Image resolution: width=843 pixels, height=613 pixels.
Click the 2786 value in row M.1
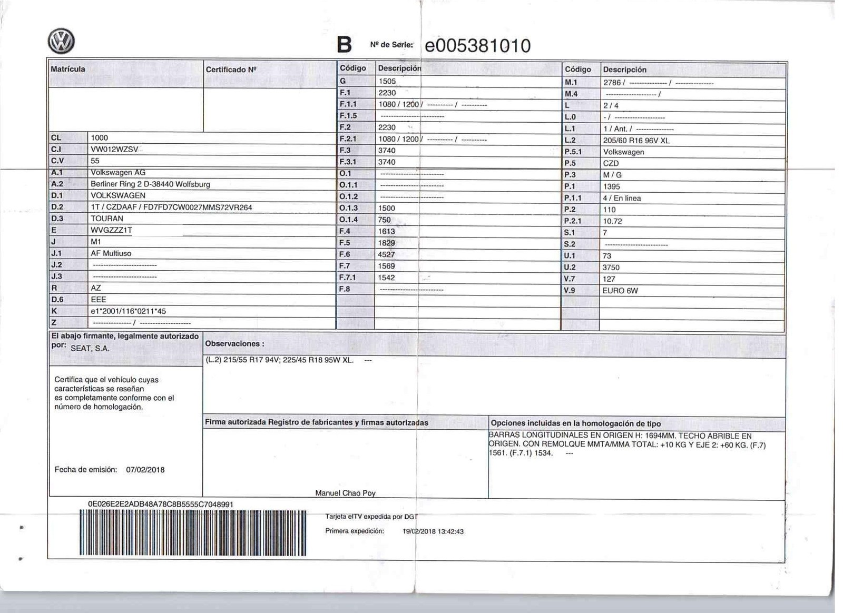(x=612, y=83)
